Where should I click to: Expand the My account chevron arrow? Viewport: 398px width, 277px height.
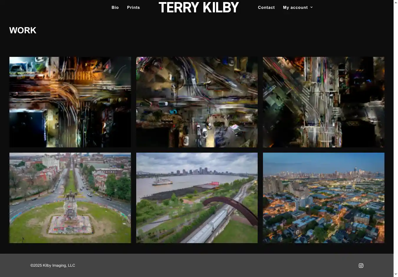[x=312, y=7]
